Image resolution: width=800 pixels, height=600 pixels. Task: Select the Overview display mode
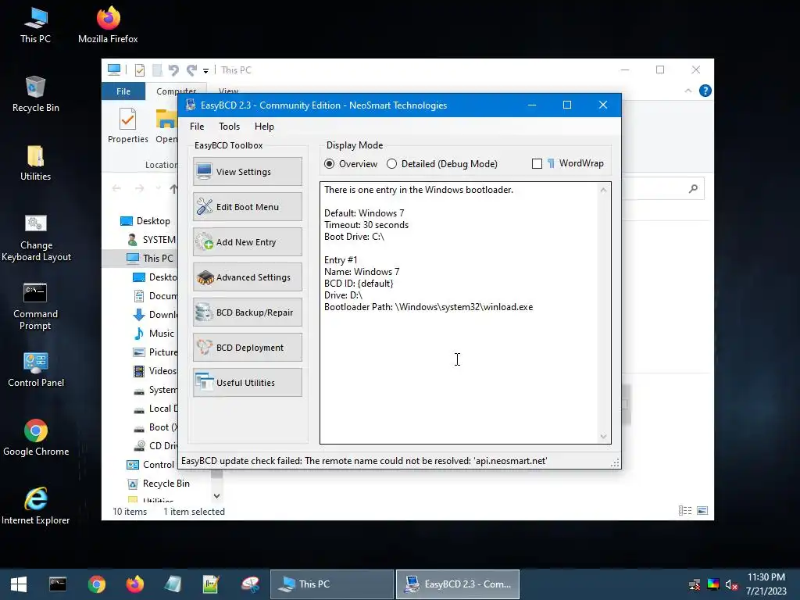351,164
